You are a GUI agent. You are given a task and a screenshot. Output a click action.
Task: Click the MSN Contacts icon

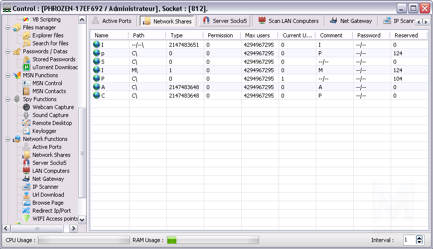(26, 91)
